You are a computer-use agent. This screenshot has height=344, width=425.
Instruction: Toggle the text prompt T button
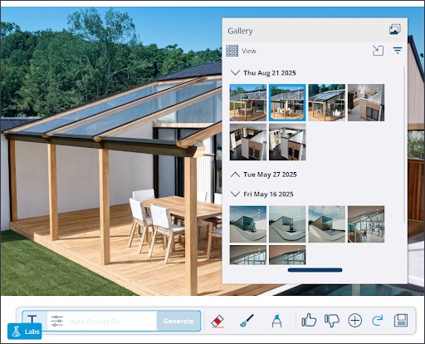pos(32,319)
